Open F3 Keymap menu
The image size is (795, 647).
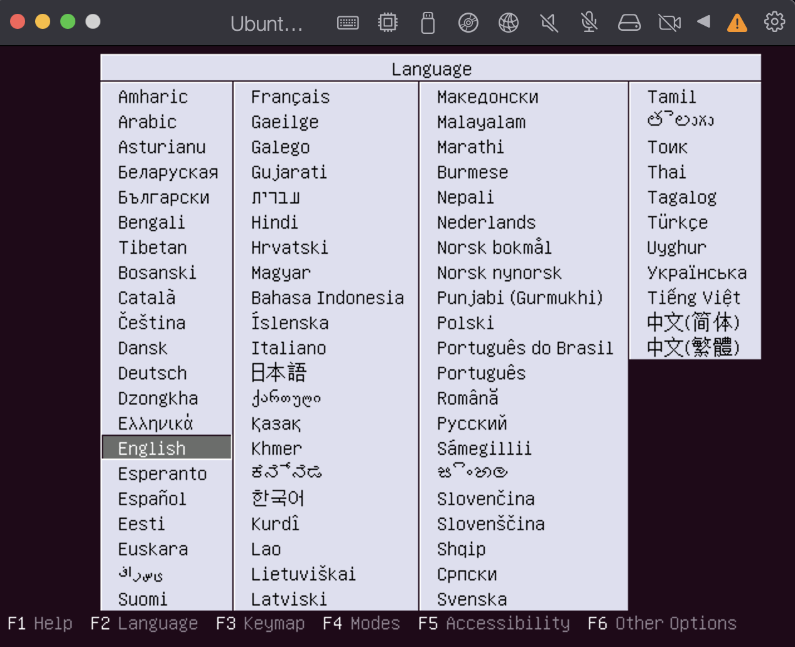(x=261, y=623)
